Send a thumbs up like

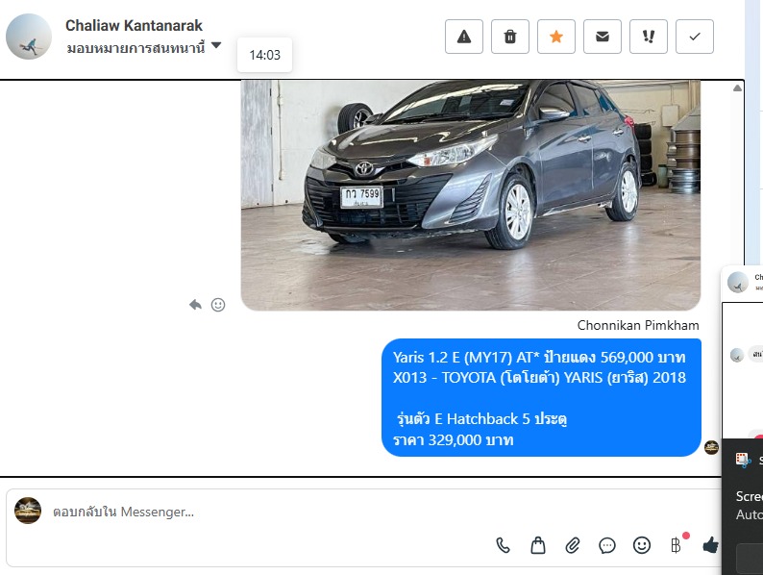[710, 545]
